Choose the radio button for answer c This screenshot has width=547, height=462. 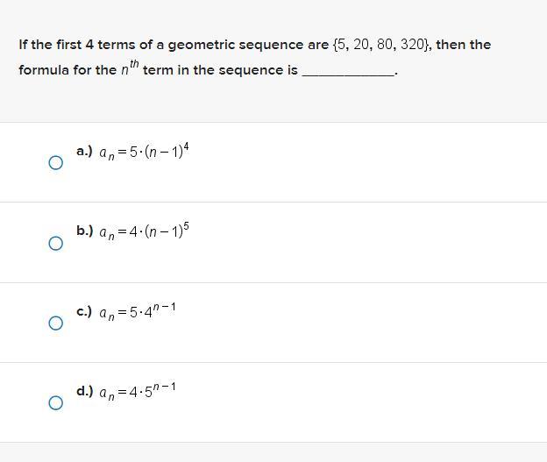pos(55,323)
